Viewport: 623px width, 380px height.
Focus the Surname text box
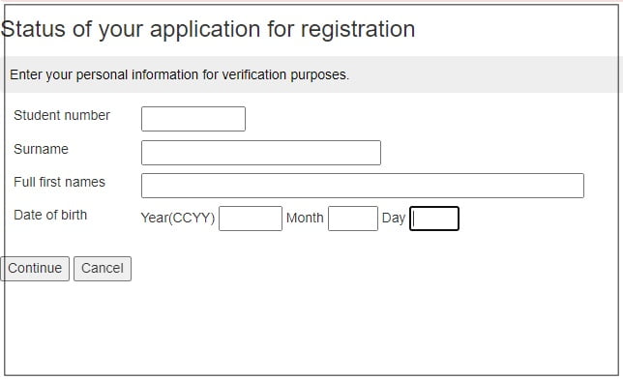click(261, 153)
